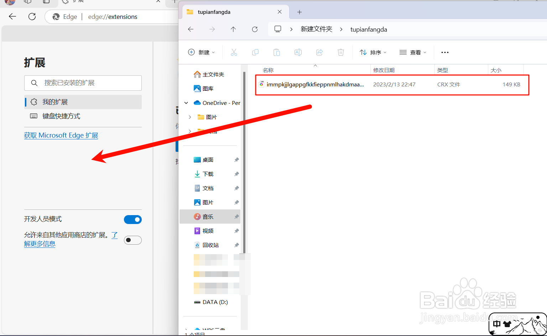Click the keyboard shortcuts icon in Edge extensions sidebar
Viewport: 547px width, 336px height.
click(33, 116)
